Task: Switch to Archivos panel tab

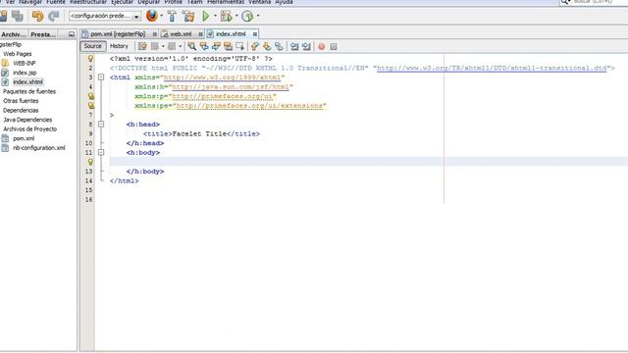Action: pyautogui.click(x=13, y=34)
